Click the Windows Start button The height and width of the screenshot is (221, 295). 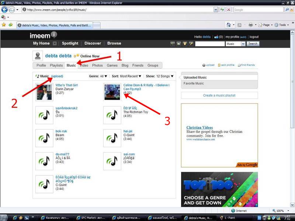(4, 218)
